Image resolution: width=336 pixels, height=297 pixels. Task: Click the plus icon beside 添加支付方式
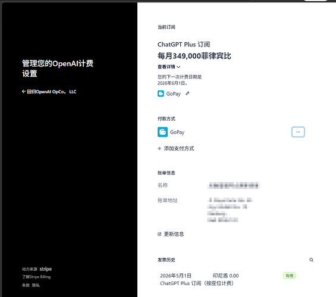click(159, 148)
